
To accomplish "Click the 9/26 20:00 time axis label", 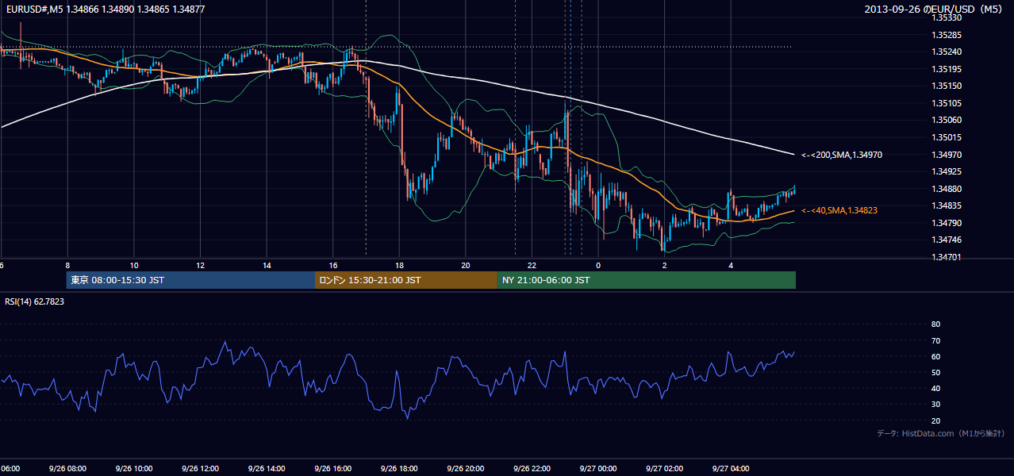I will (466, 468).
